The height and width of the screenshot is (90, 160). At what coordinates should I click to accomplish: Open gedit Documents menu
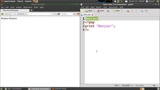pos(113,7)
